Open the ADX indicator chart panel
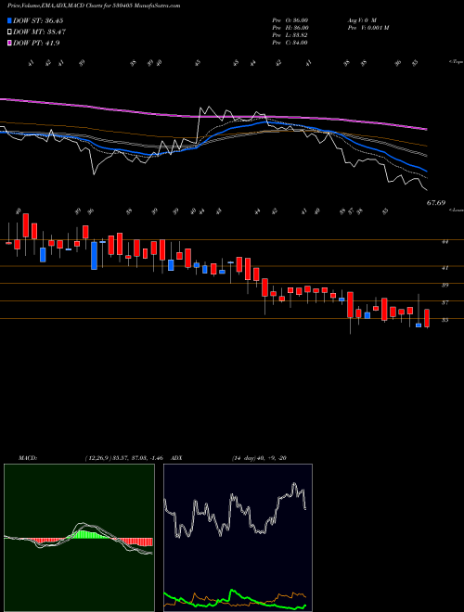This screenshot has width=464, height=612. click(238, 538)
